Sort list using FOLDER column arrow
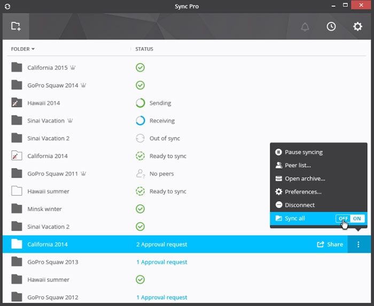The height and width of the screenshot is (306, 374). pos(33,49)
